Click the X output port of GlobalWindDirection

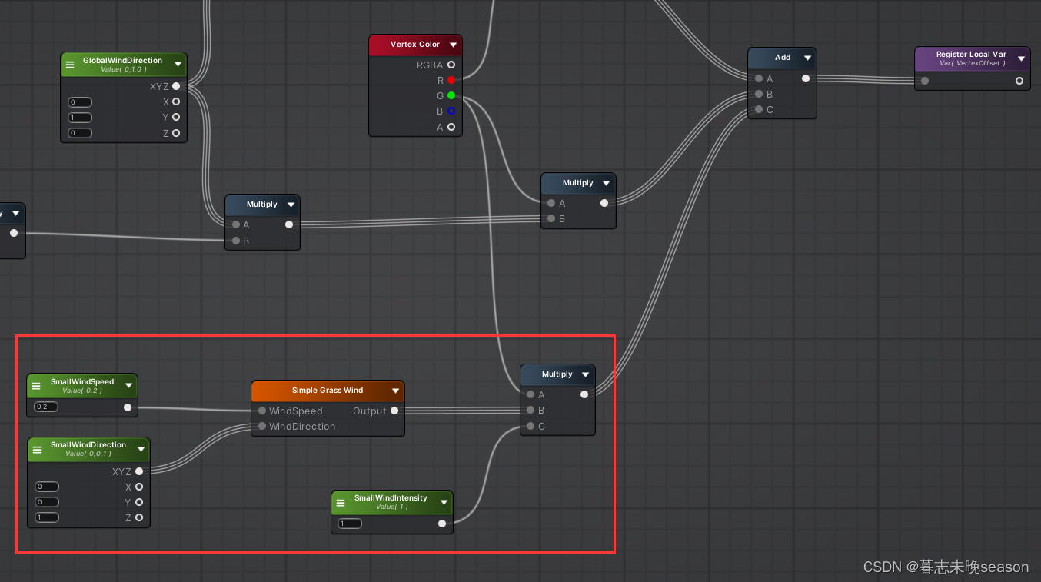pos(176,101)
